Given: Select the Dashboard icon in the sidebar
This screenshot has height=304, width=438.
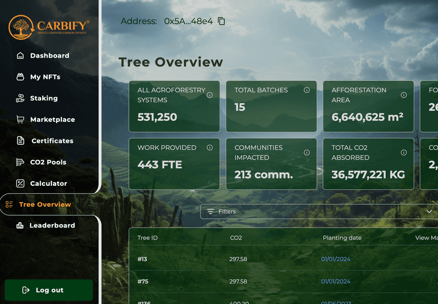Looking at the screenshot, I should coord(20,55).
